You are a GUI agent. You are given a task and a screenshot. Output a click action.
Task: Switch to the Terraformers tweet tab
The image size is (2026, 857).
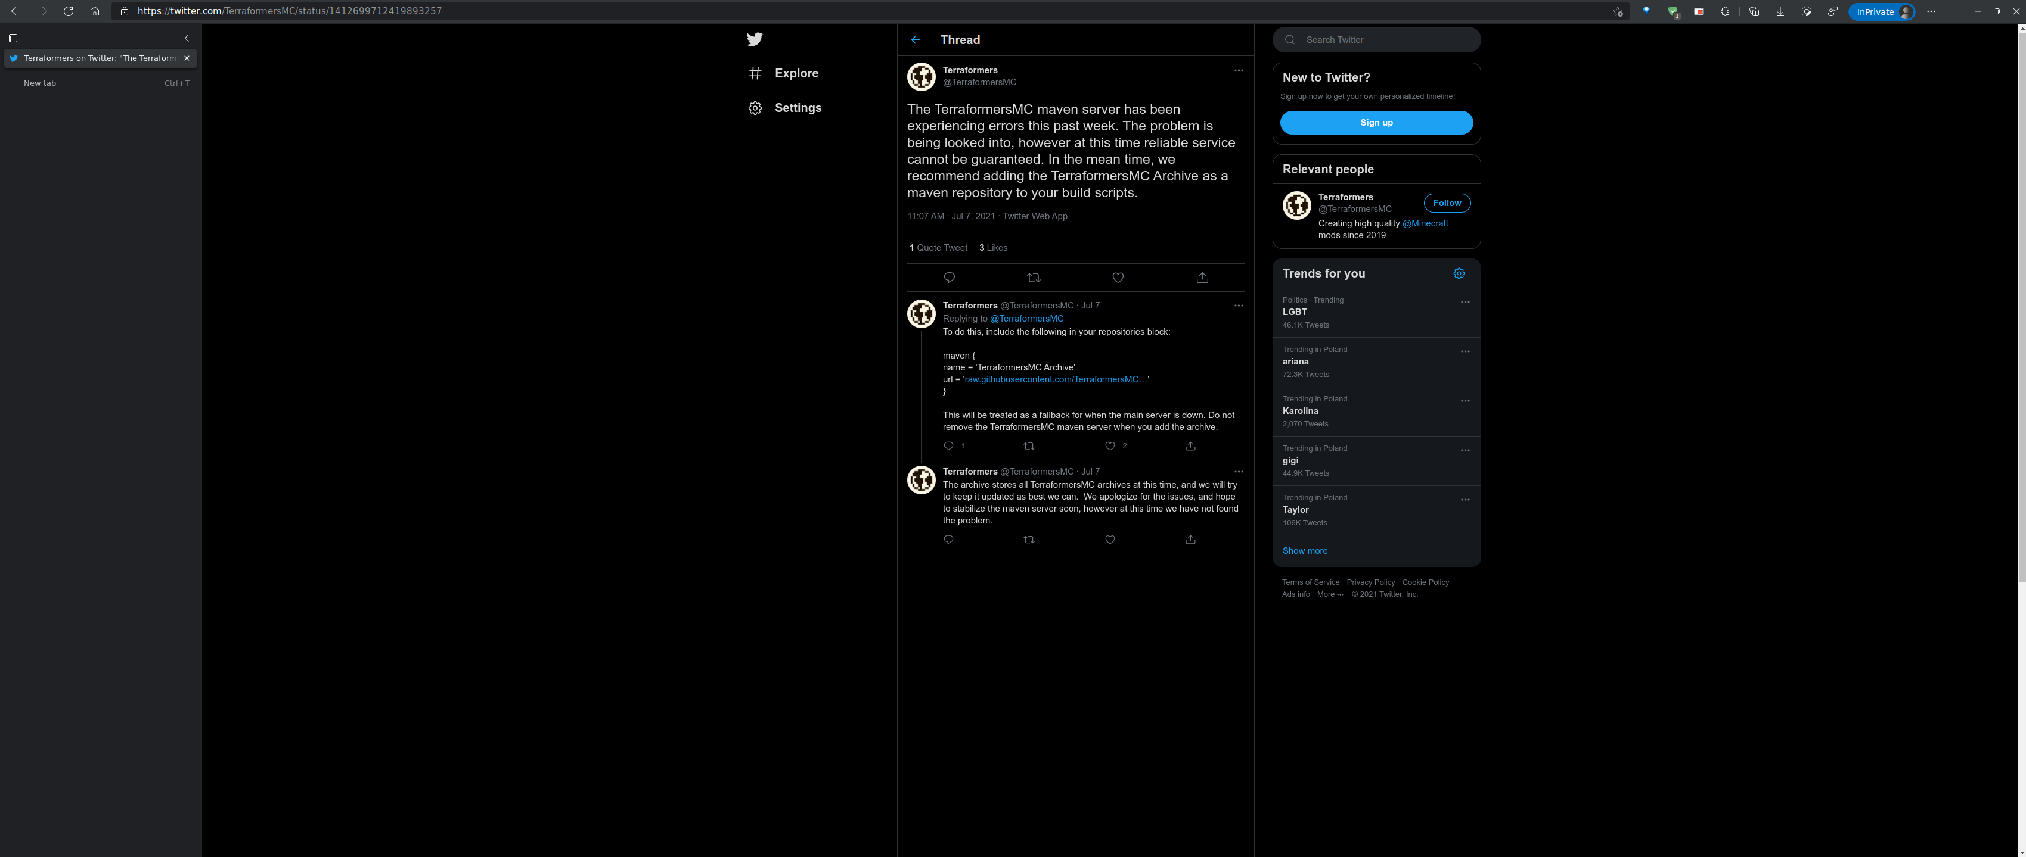pyautogui.click(x=94, y=57)
